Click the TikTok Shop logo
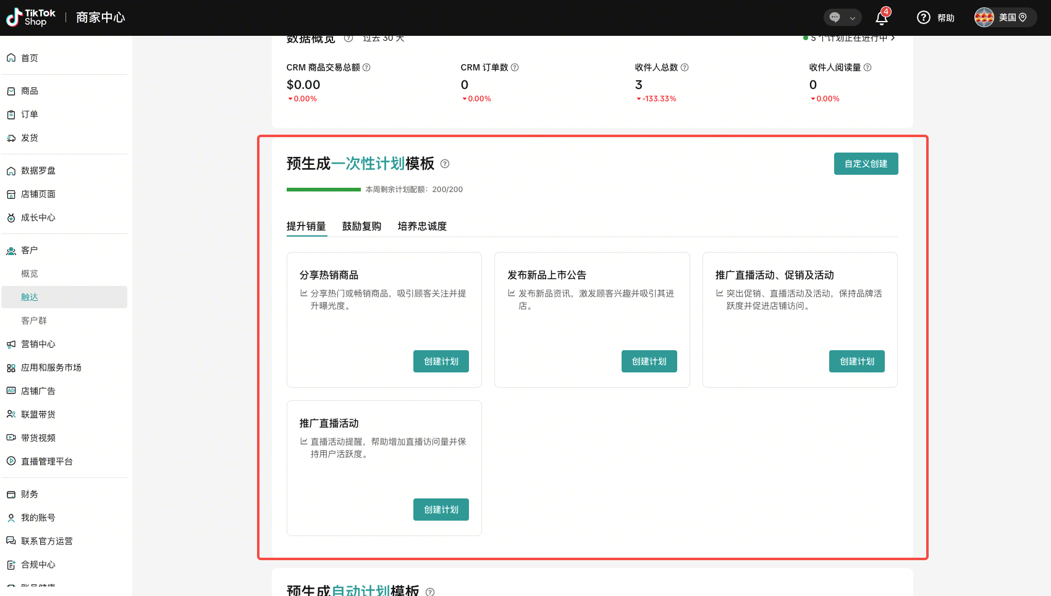 point(31,17)
